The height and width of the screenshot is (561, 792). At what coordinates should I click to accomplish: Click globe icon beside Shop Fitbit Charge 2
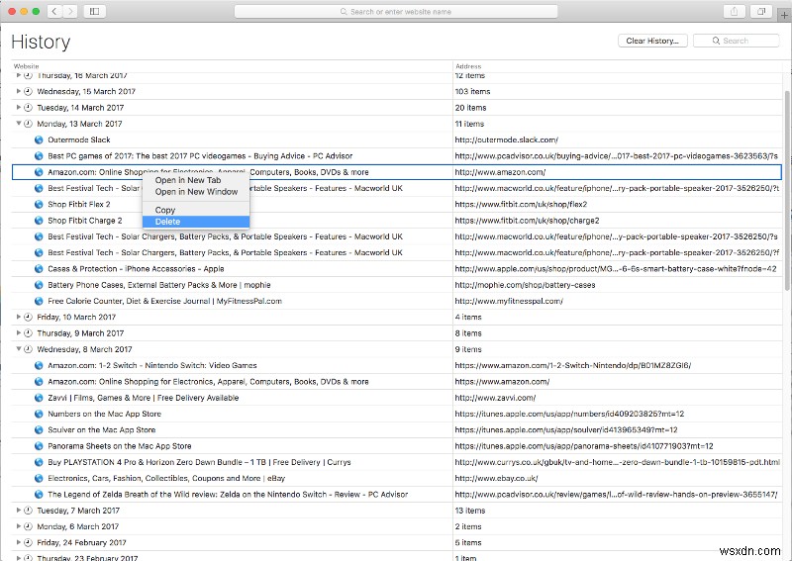tap(39, 221)
